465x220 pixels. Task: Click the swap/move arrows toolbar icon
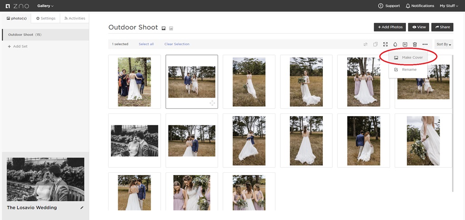coord(366,44)
